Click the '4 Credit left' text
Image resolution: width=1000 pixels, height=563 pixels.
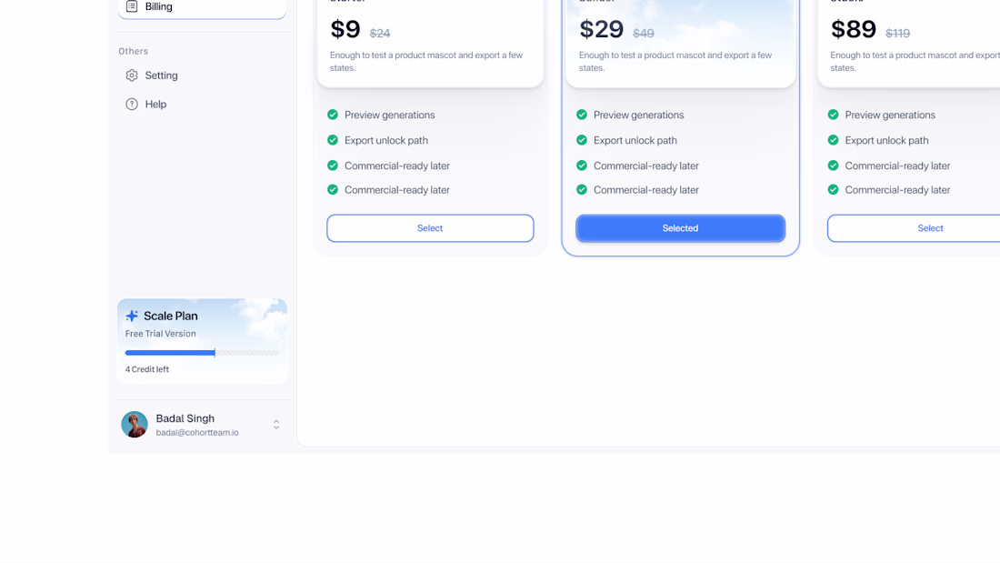[146, 369]
